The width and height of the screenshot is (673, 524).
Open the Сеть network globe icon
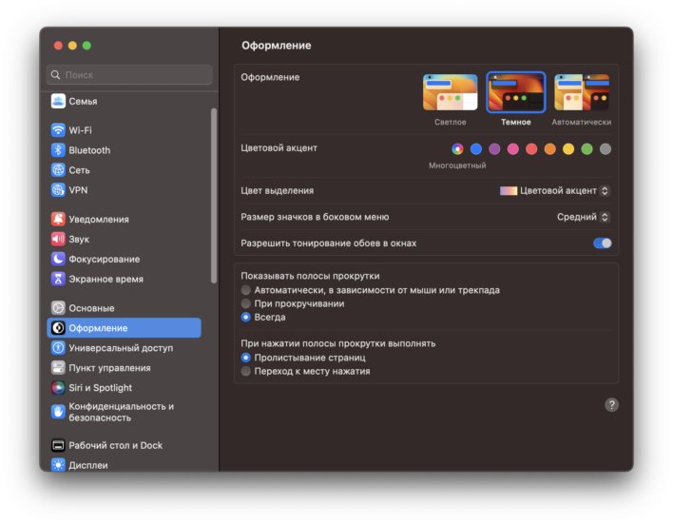[x=58, y=170]
